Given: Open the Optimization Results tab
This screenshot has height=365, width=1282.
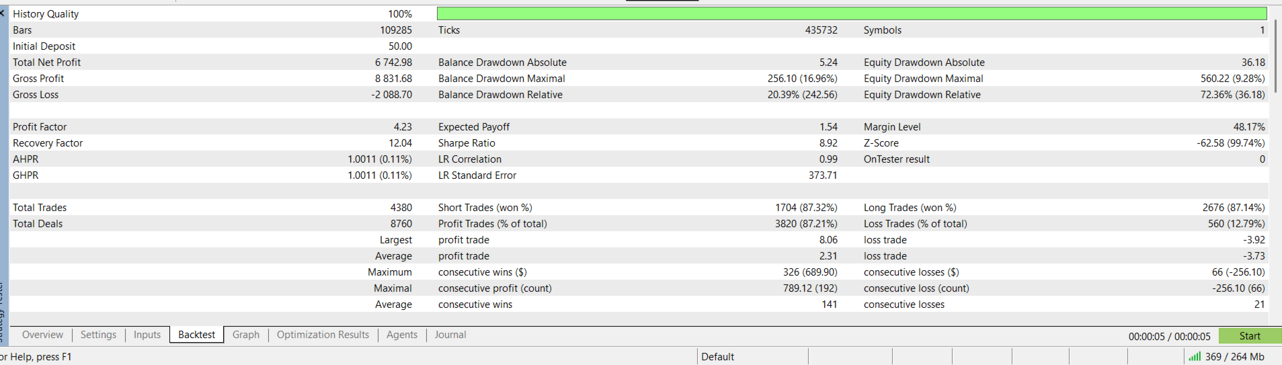Looking at the screenshot, I should 323,335.
